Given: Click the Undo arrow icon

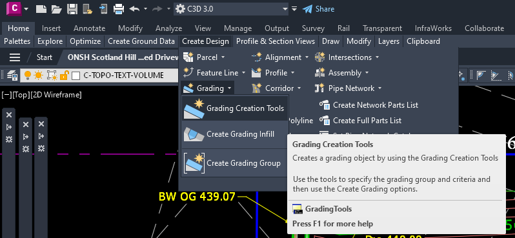Looking at the screenshot, I should point(135,9).
